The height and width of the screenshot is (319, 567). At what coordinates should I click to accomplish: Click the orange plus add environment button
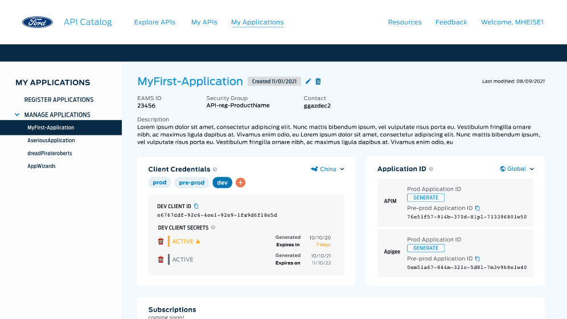click(x=240, y=183)
